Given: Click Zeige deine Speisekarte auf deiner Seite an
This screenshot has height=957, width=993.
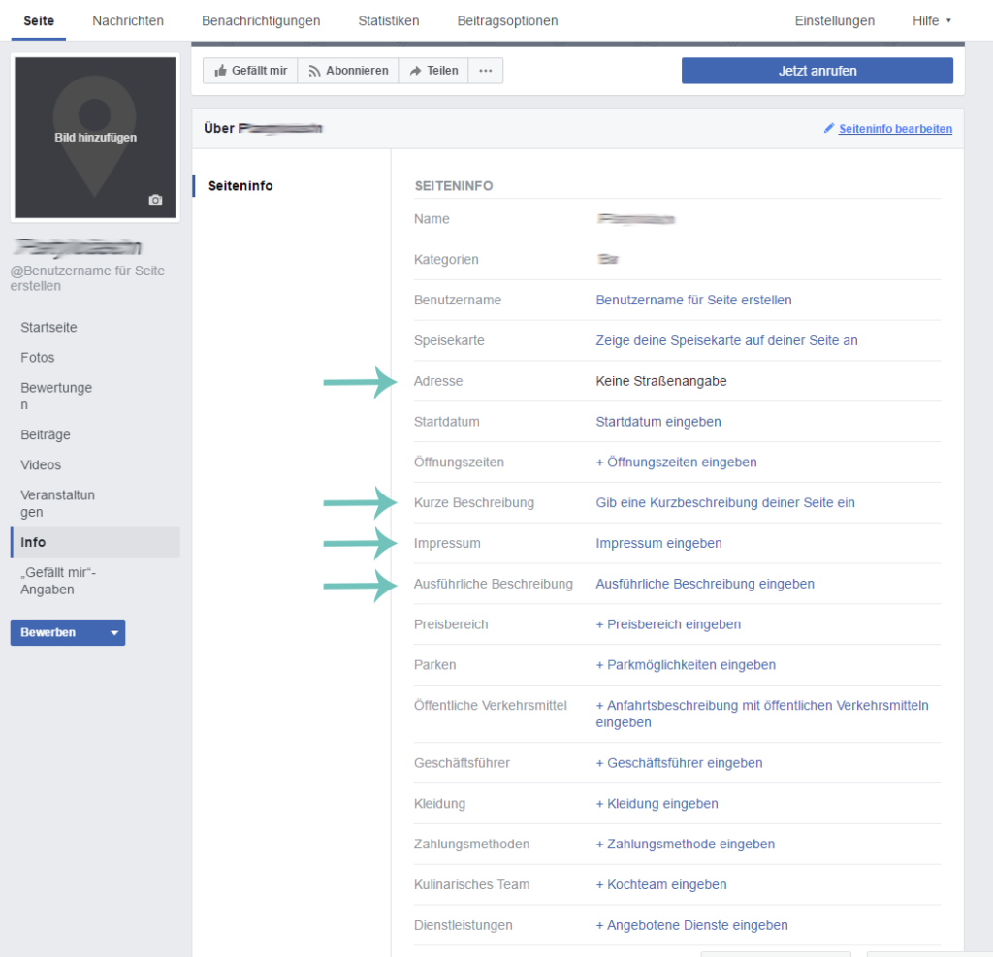Looking at the screenshot, I should 726,340.
